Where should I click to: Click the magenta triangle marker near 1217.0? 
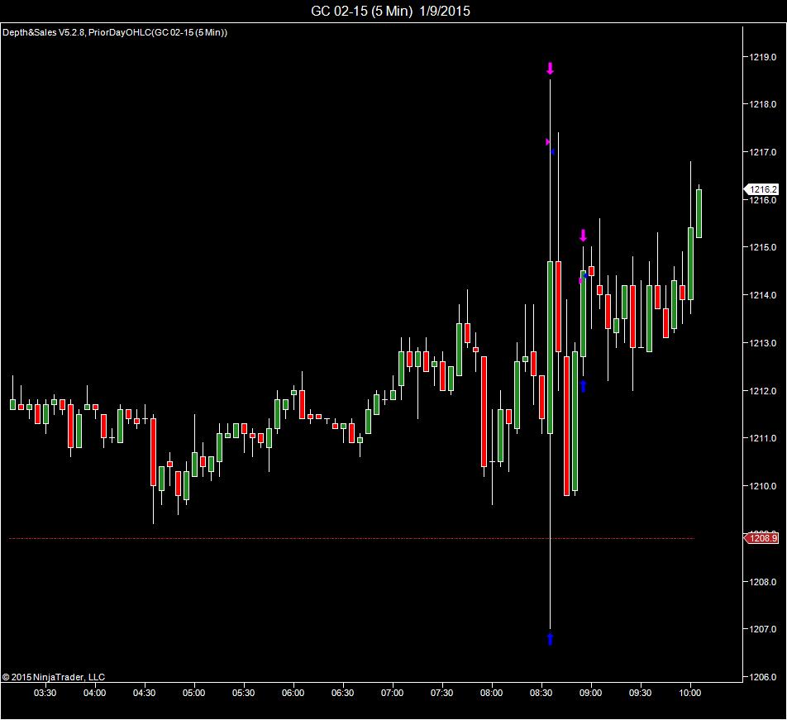(x=547, y=142)
